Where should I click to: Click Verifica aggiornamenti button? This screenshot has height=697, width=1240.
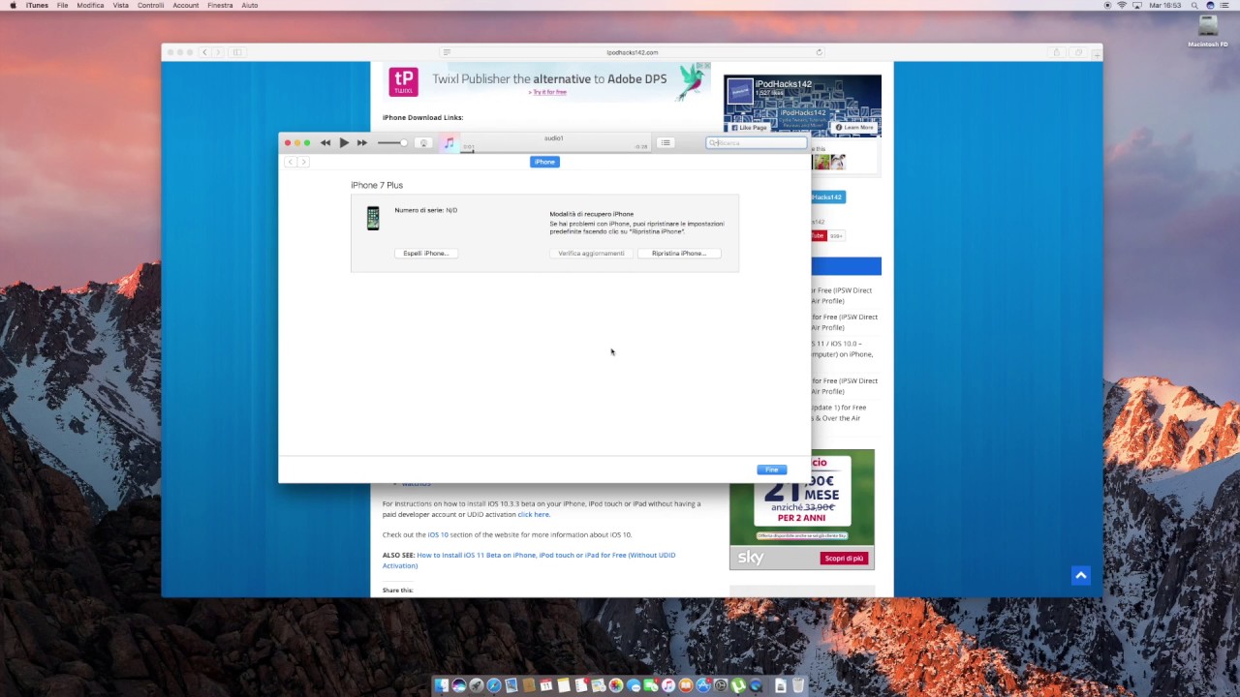tap(591, 254)
